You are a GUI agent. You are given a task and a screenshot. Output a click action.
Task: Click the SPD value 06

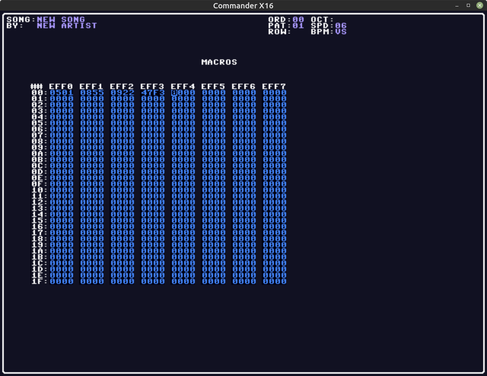341,25
